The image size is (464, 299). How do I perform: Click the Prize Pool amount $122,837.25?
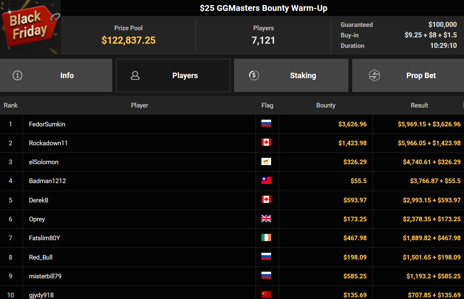pyautogui.click(x=128, y=40)
